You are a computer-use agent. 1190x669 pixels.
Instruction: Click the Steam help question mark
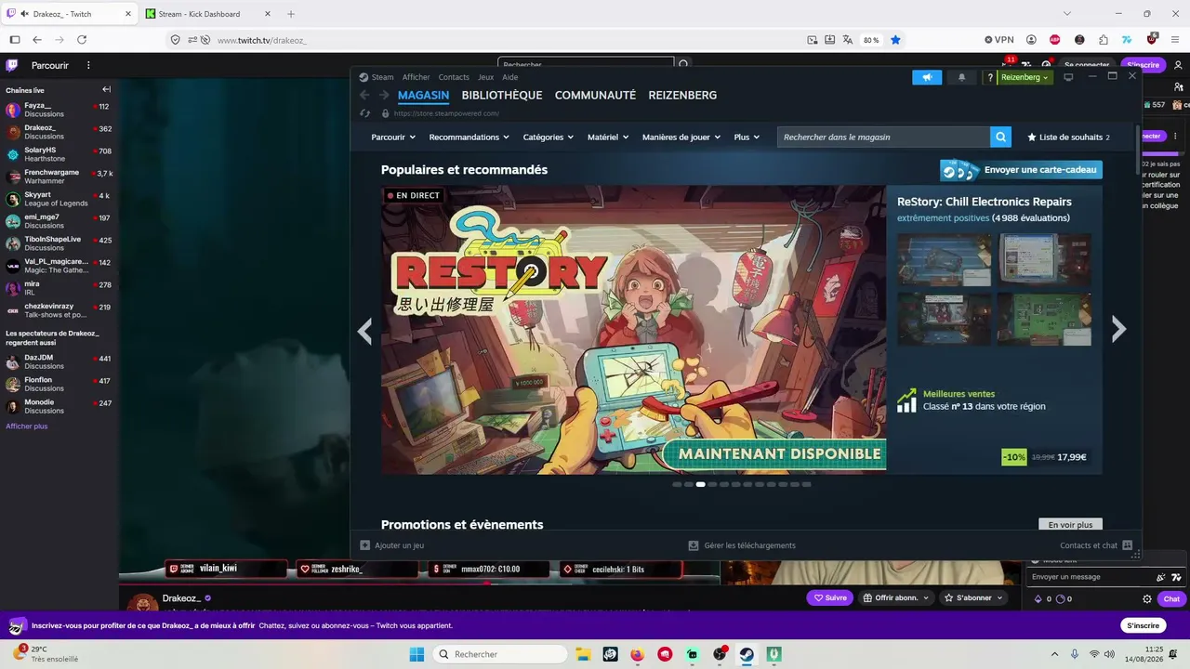pyautogui.click(x=990, y=77)
